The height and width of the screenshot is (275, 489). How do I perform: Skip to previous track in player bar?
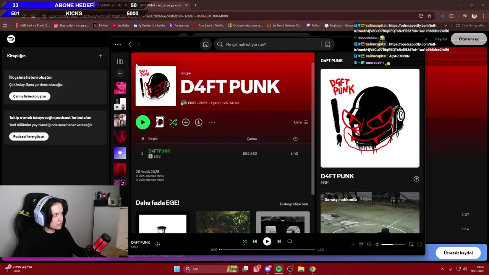pyautogui.click(x=255, y=241)
